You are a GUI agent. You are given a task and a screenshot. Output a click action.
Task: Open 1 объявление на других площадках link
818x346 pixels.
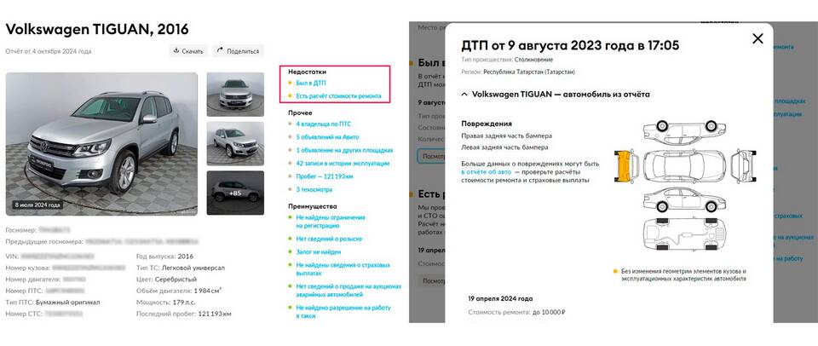click(344, 150)
